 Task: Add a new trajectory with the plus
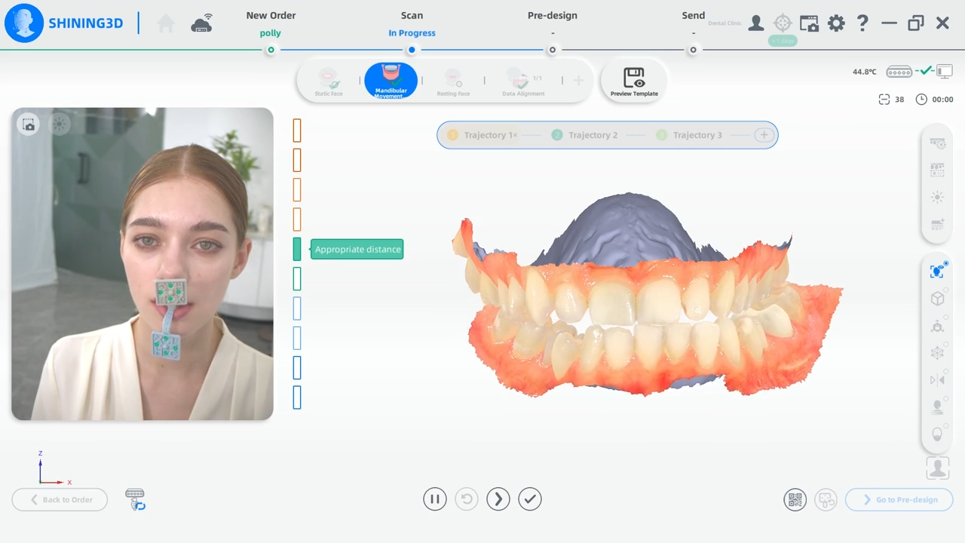pos(764,135)
